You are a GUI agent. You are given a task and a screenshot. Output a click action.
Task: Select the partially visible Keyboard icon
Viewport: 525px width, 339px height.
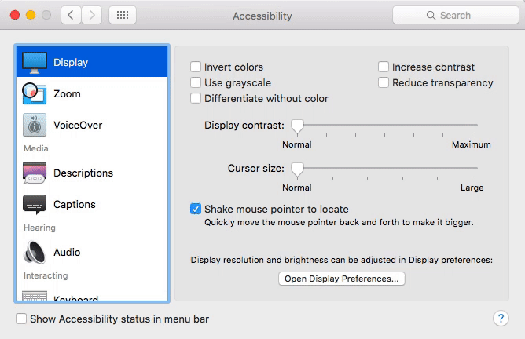click(x=35, y=297)
